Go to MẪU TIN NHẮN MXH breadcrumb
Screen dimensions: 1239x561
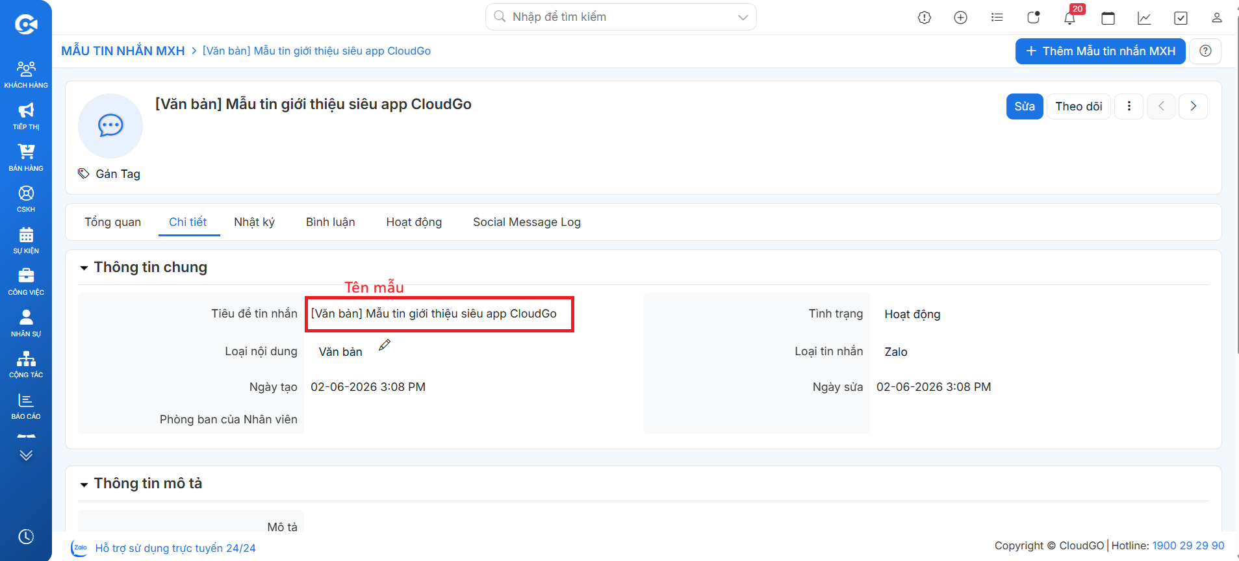pos(123,51)
